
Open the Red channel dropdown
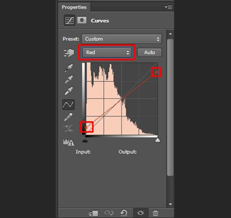(x=107, y=52)
